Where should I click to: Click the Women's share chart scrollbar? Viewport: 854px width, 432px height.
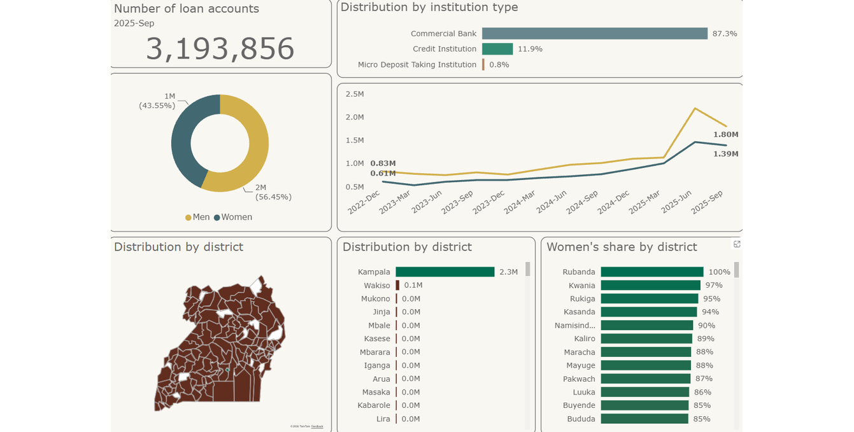pos(737,270)
